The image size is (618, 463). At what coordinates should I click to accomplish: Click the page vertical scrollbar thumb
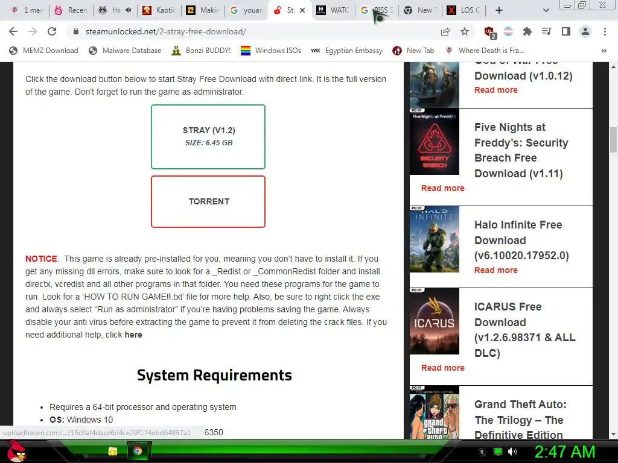point(613,140)
